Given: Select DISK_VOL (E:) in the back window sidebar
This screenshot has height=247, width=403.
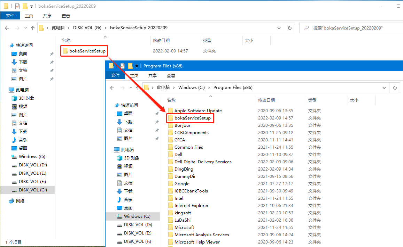Looking at the screenshot, I should tap(32, 173).
